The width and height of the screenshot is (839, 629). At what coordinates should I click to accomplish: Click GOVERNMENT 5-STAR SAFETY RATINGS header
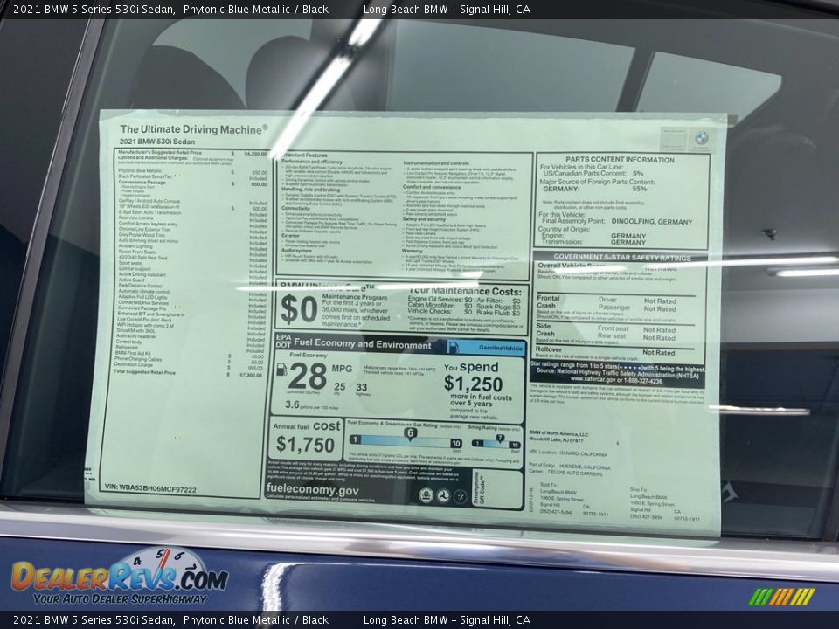(622, 257)
